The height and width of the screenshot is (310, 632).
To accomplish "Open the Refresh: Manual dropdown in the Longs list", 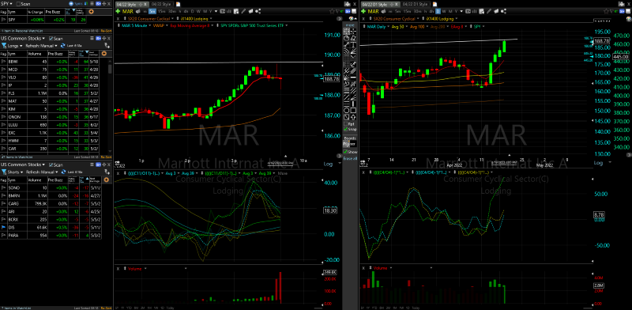I will (41, 46).
